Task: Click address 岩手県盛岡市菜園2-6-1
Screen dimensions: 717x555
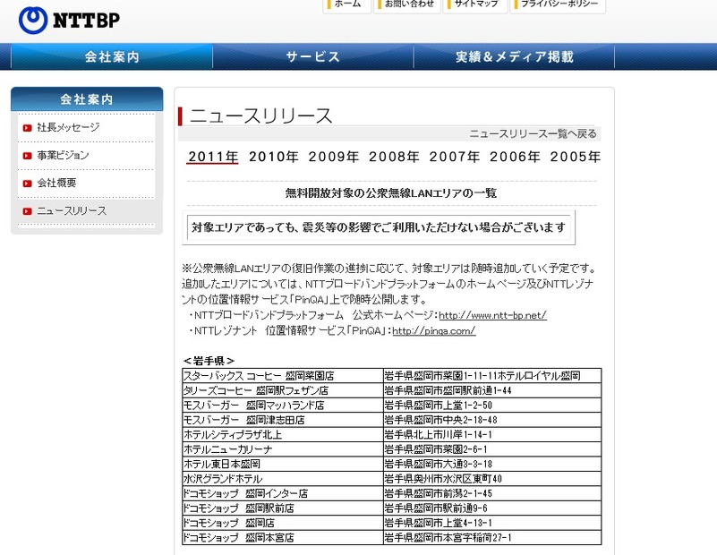Action: pos(492,449)
